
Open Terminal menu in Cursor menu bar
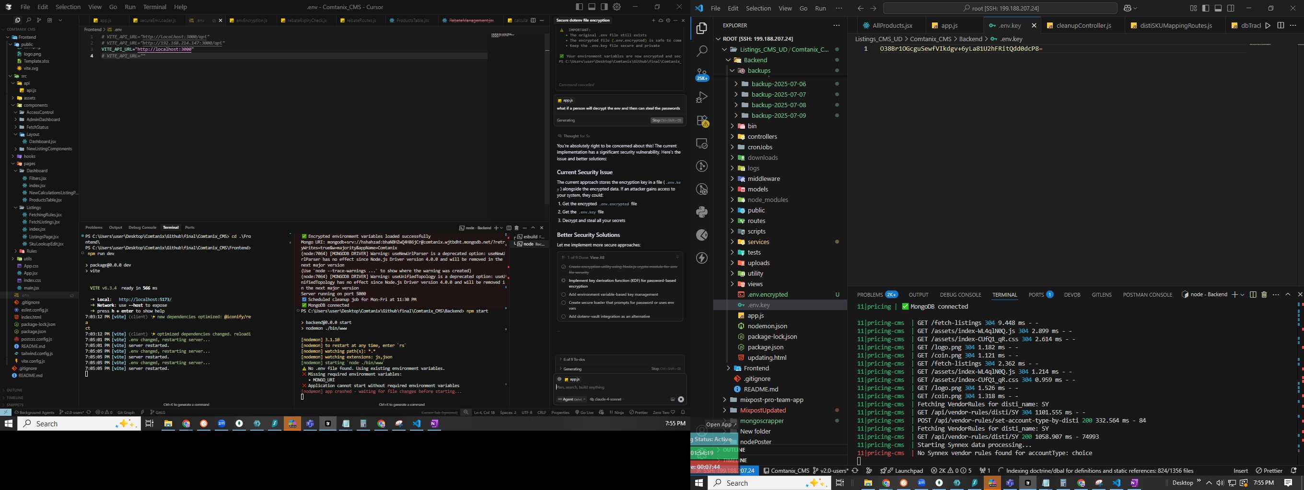[155, 7]
